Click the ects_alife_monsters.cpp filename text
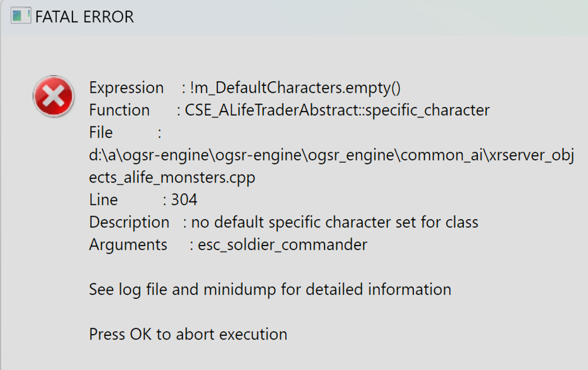 click(x=172, y=177)
